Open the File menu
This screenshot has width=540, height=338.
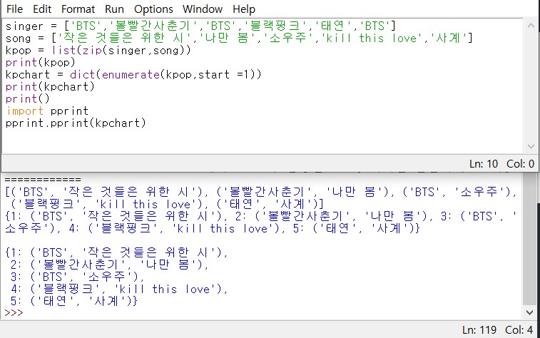pyautogui.click(x=14, y=9)
